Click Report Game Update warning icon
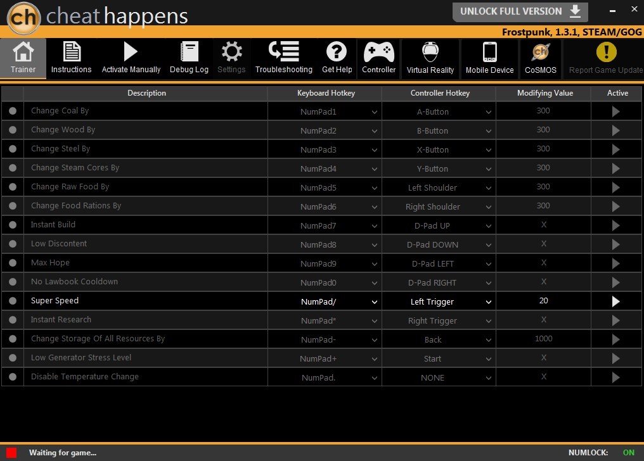Image resolution: width=644 pixels, height=461 pixels. 606,52
